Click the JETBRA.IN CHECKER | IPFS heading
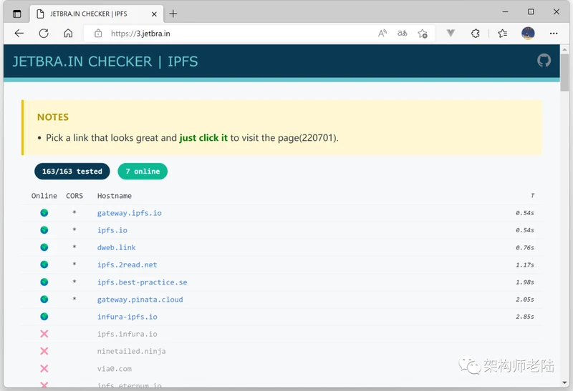573x391 pixels. point(105,61)
